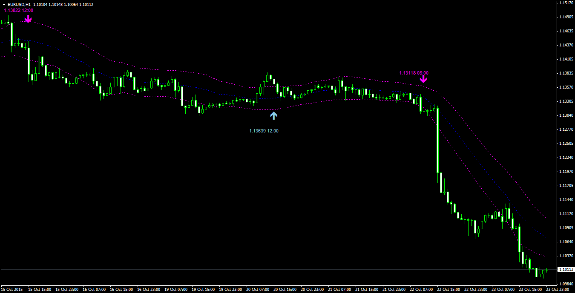
Task: Click the 16 Oct 15:00 time label
Action: point(121,289)
